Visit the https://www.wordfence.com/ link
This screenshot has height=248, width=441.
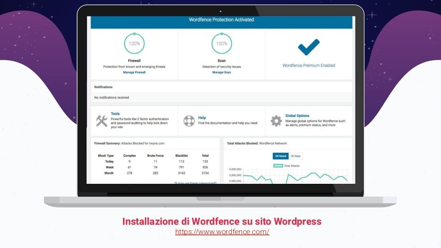[x=222, y=232]
